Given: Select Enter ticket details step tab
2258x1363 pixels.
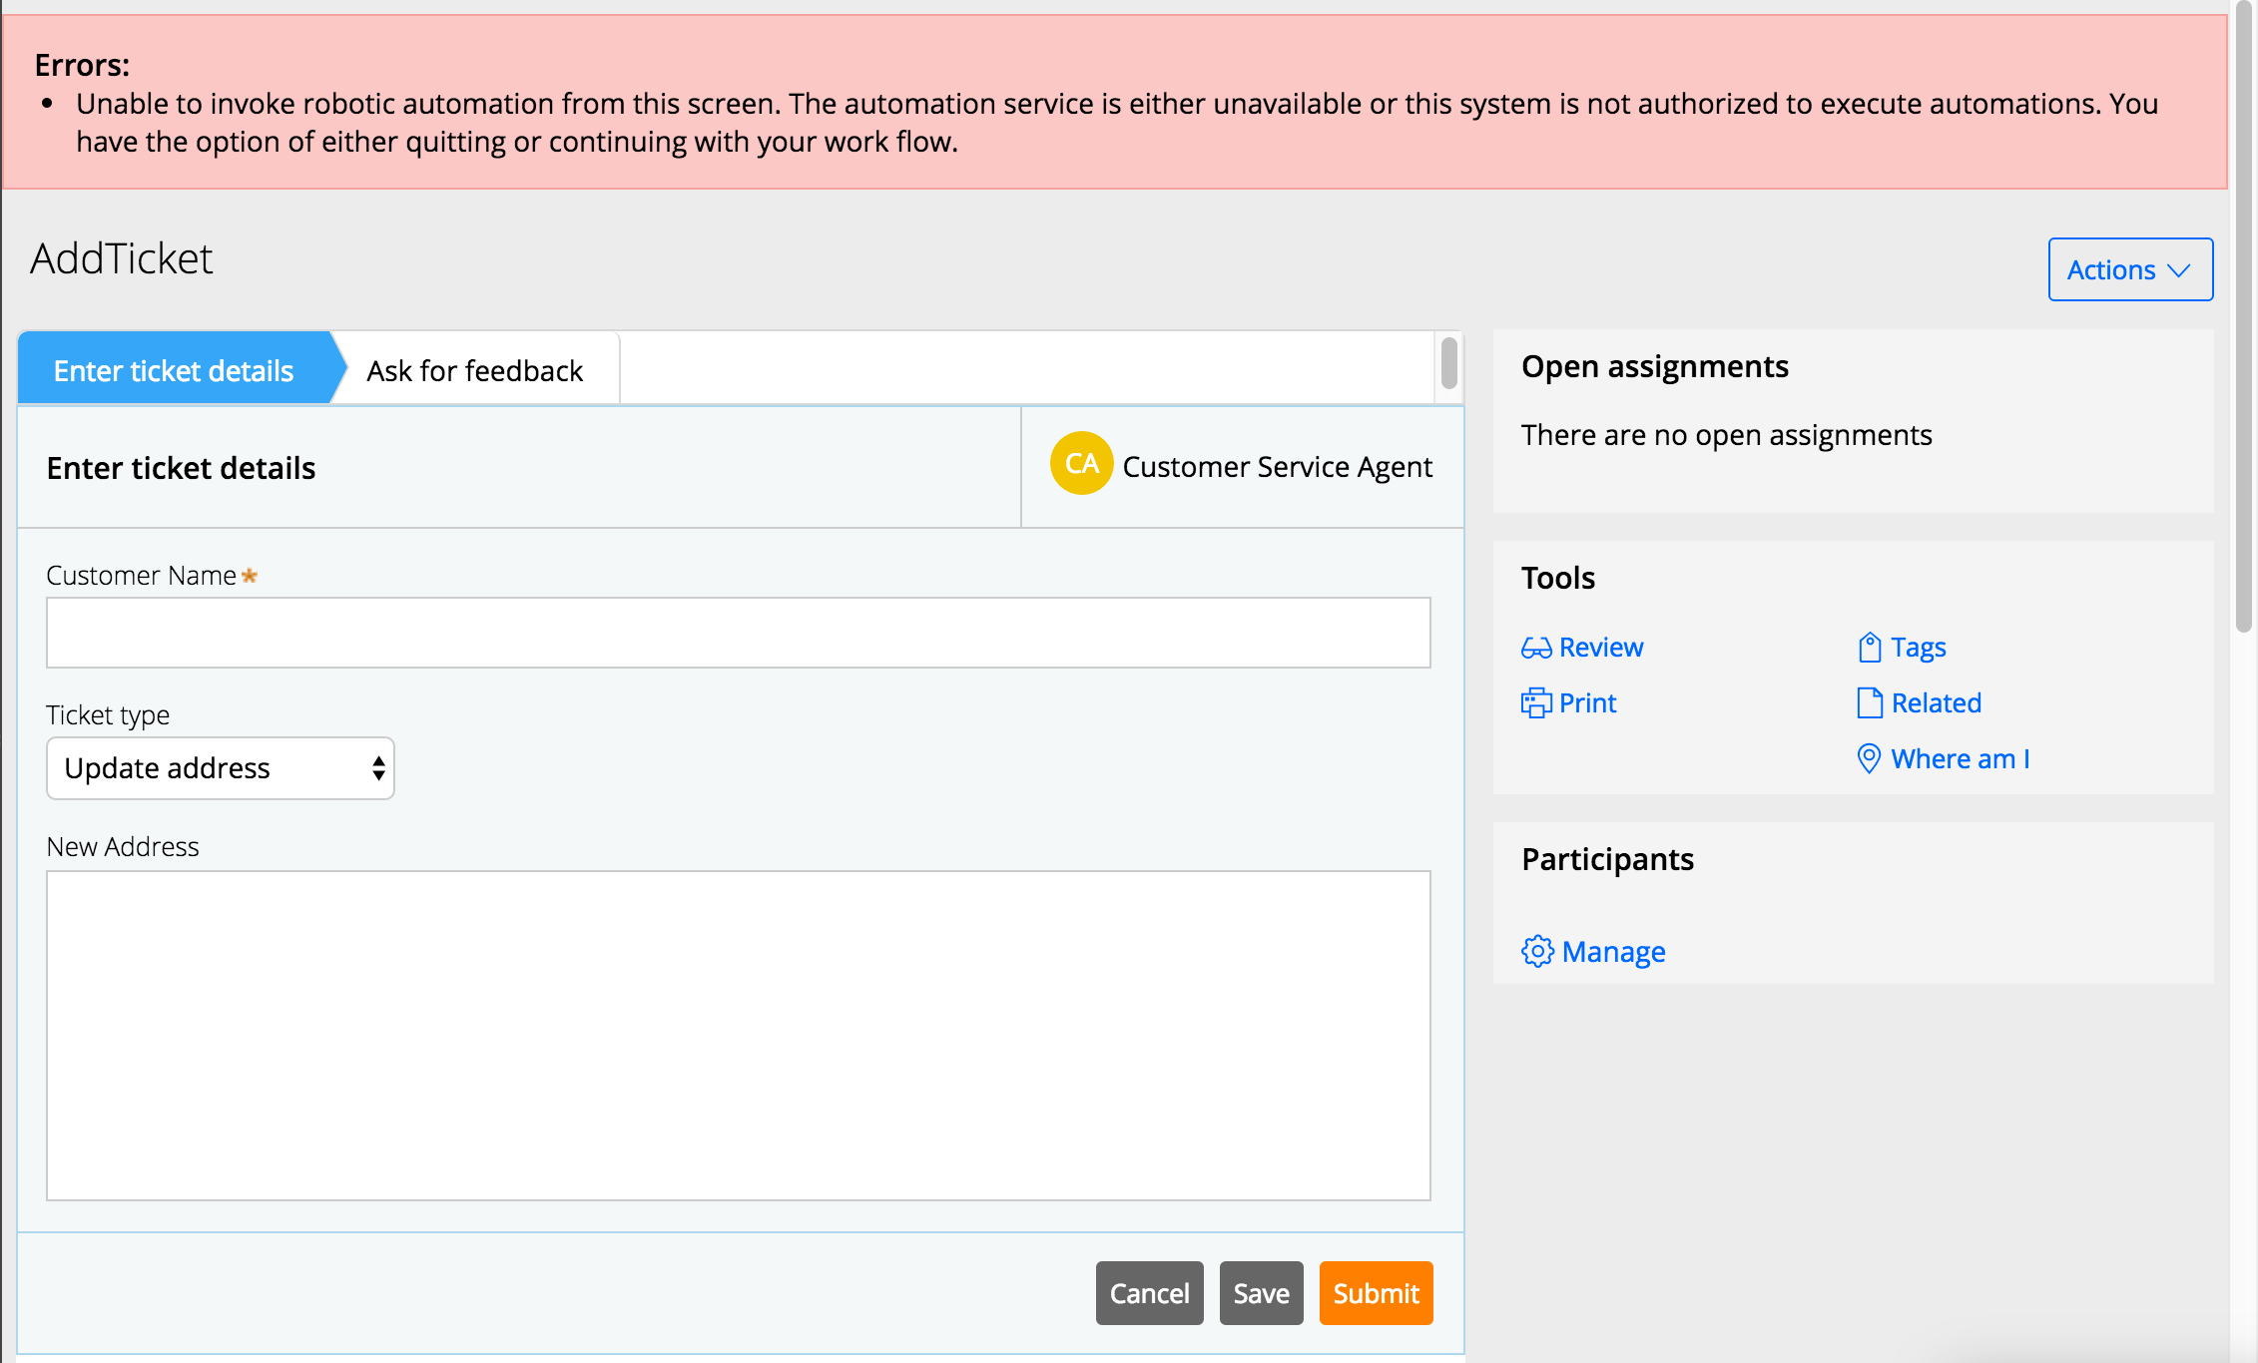Looking at the screenshot, I should click(x=174, y=370).
